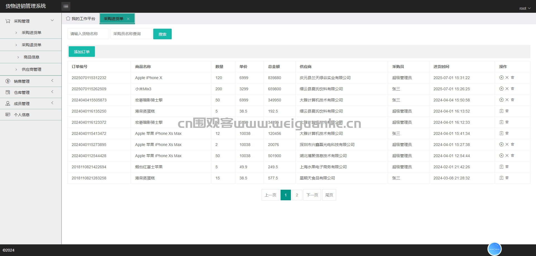Open 商品信息 in the sidebar

tap(31, 57)
